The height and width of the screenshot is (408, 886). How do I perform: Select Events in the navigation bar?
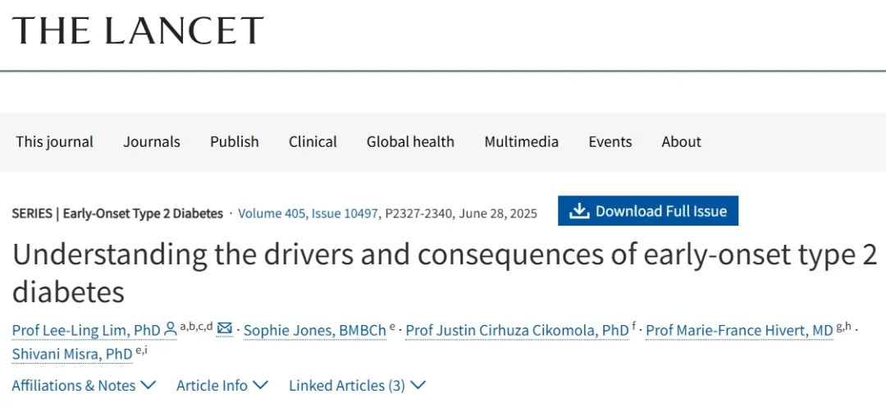[610, 141]
